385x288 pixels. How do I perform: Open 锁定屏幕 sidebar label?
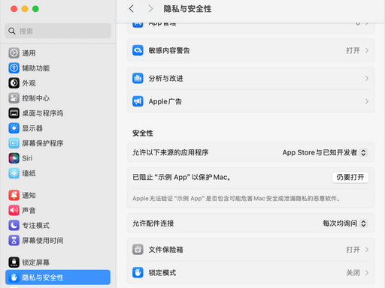coord(36,262)
